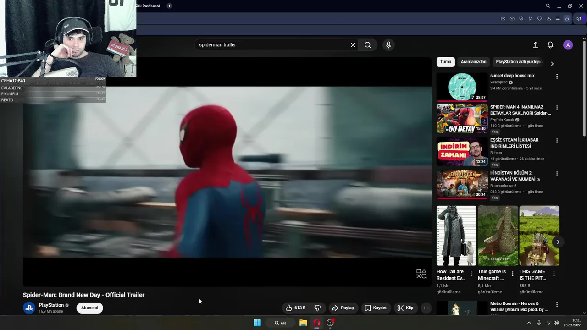Select the Aramanızdan filter chip

pos(473,62)
